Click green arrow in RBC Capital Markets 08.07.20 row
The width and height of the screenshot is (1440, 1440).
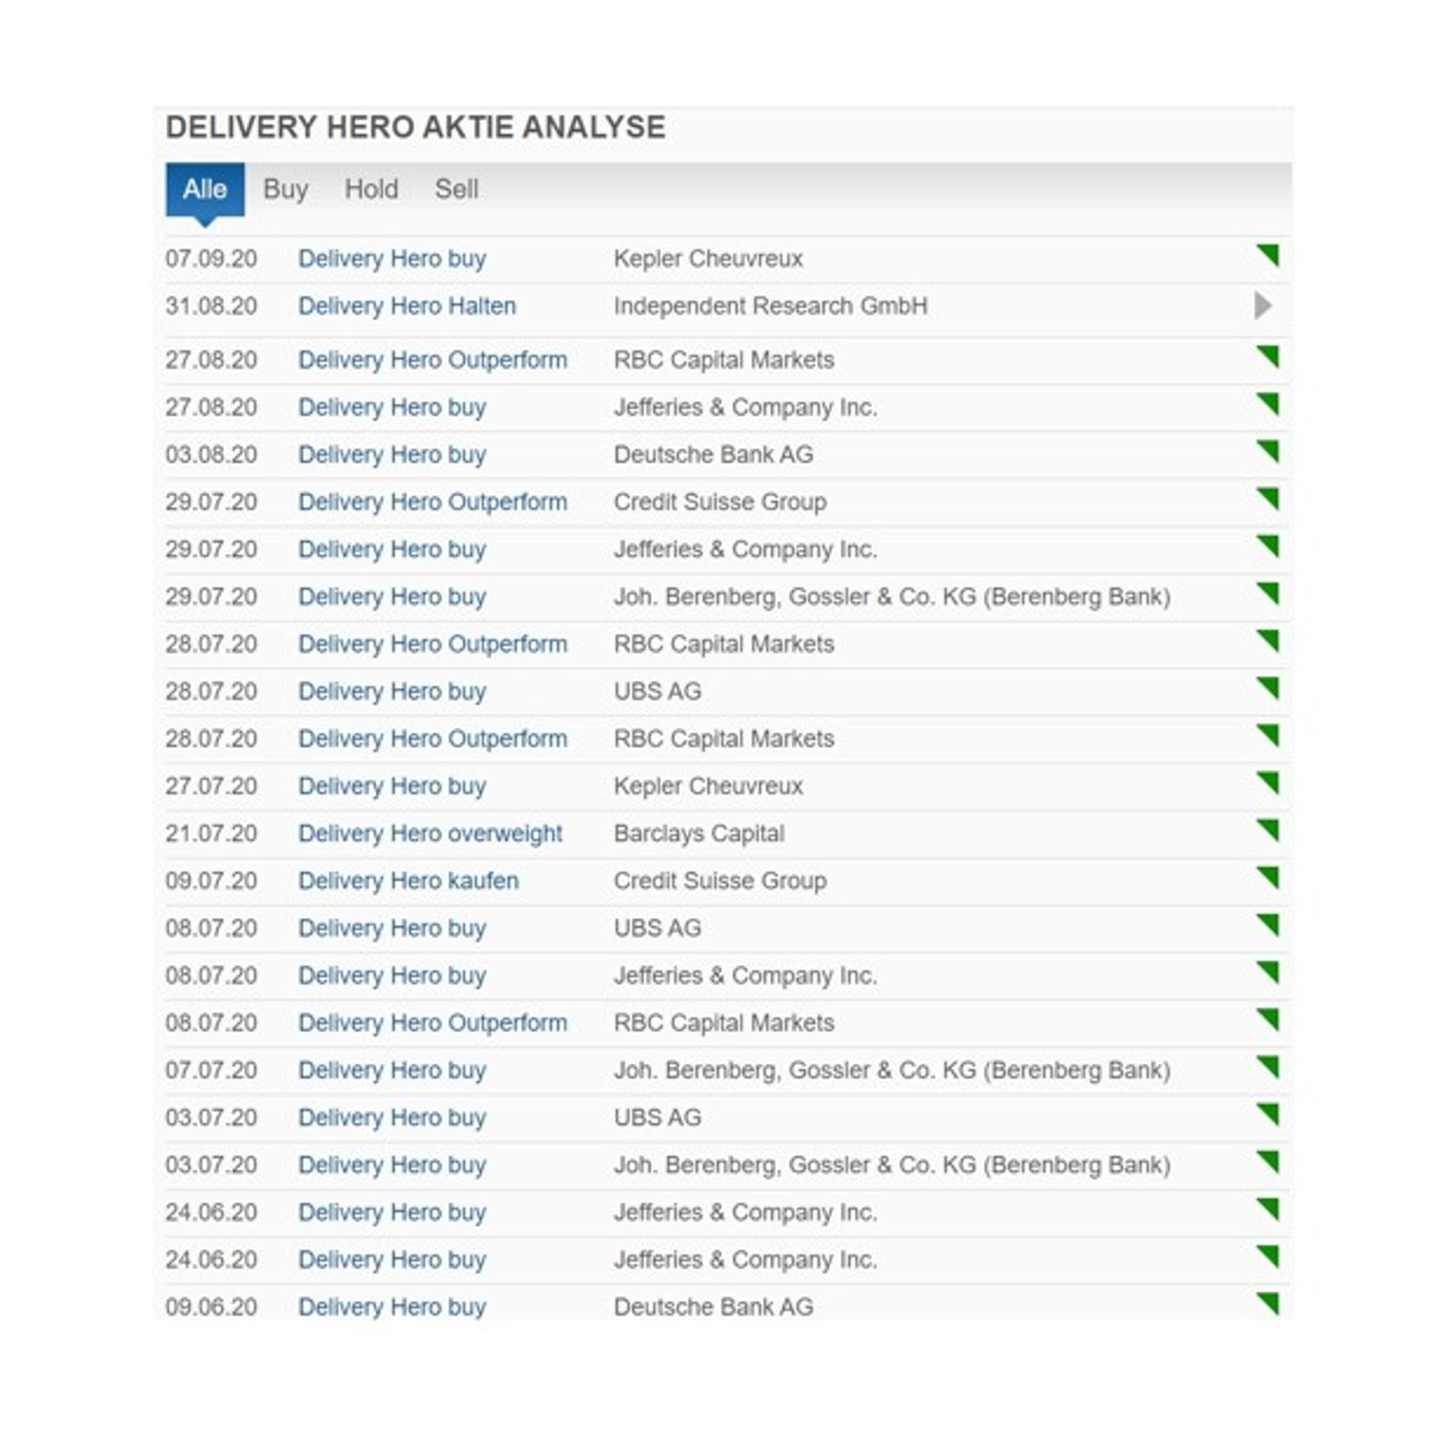coord(1267,1020)
